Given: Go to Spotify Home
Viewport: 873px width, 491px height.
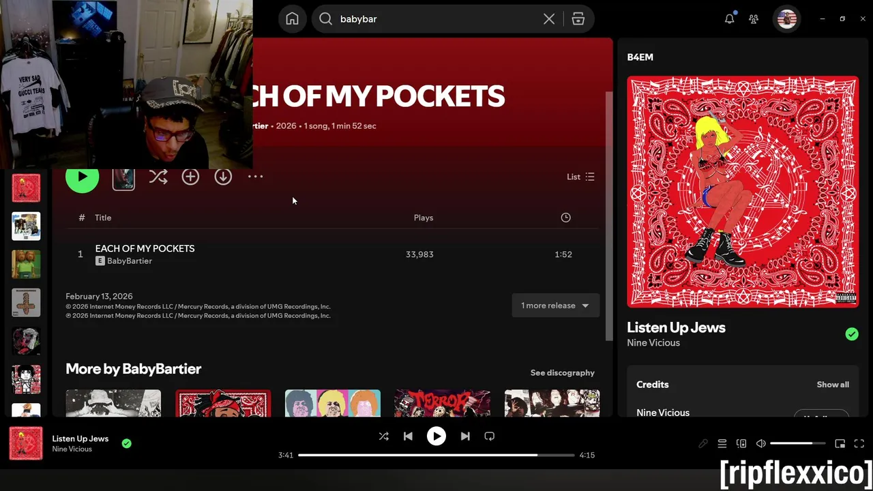Looking at the screenshot, I should pyautogui.click(x=292, y=19).
